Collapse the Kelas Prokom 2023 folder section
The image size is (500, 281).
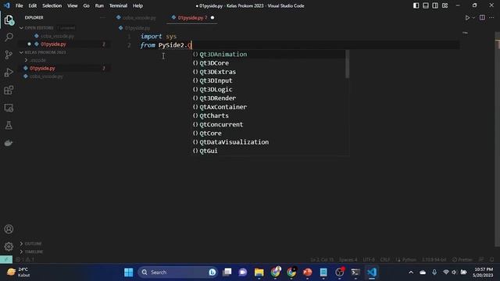21,52
